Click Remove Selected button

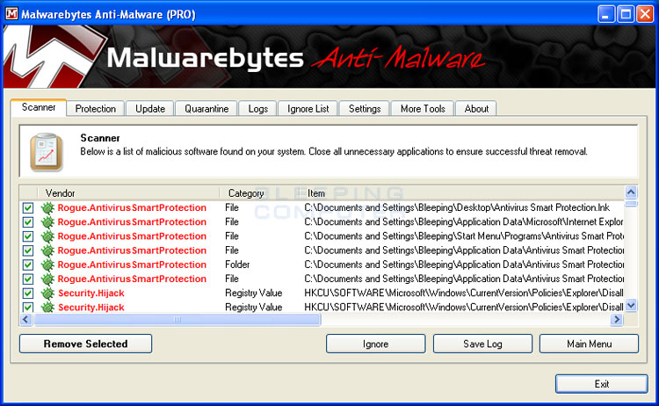(x=86, y=344)
